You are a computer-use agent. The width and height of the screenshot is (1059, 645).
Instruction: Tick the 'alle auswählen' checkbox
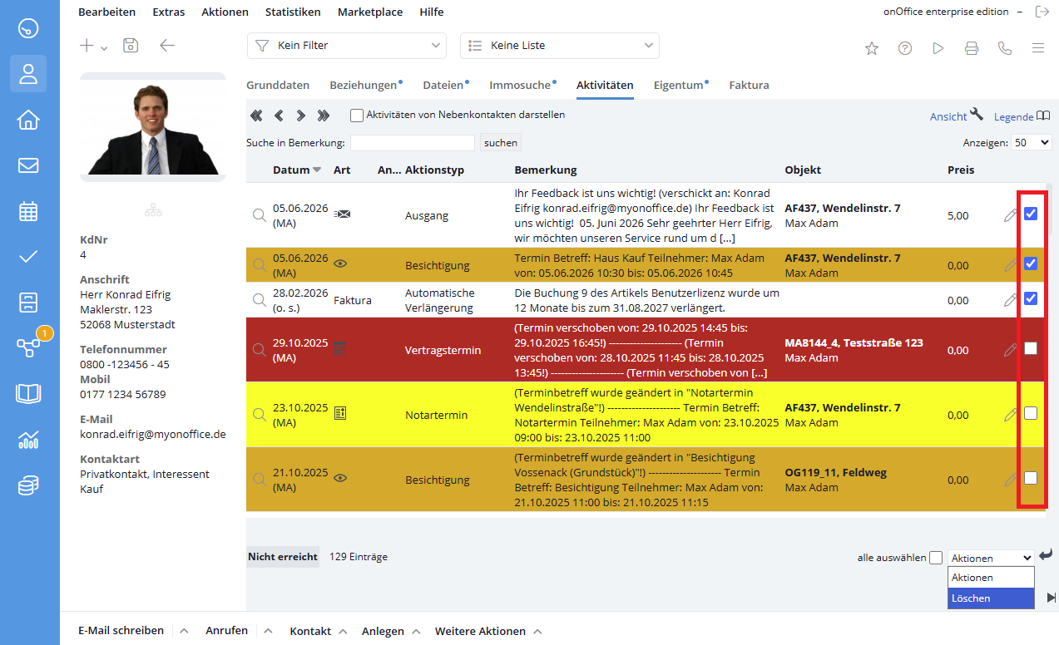[936, 558]
